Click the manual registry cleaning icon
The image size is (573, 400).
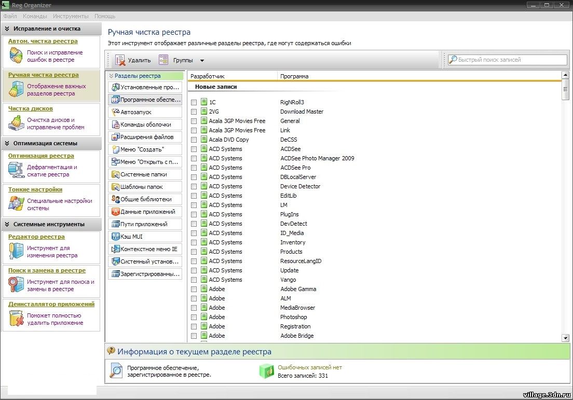[x=16, y=90]
